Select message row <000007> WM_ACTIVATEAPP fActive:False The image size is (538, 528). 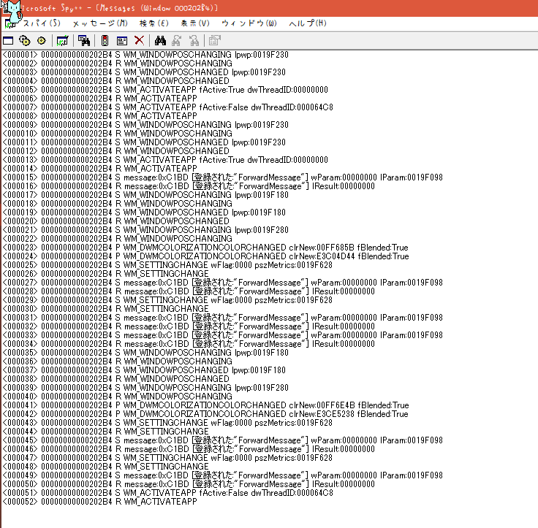coord(168,107)
